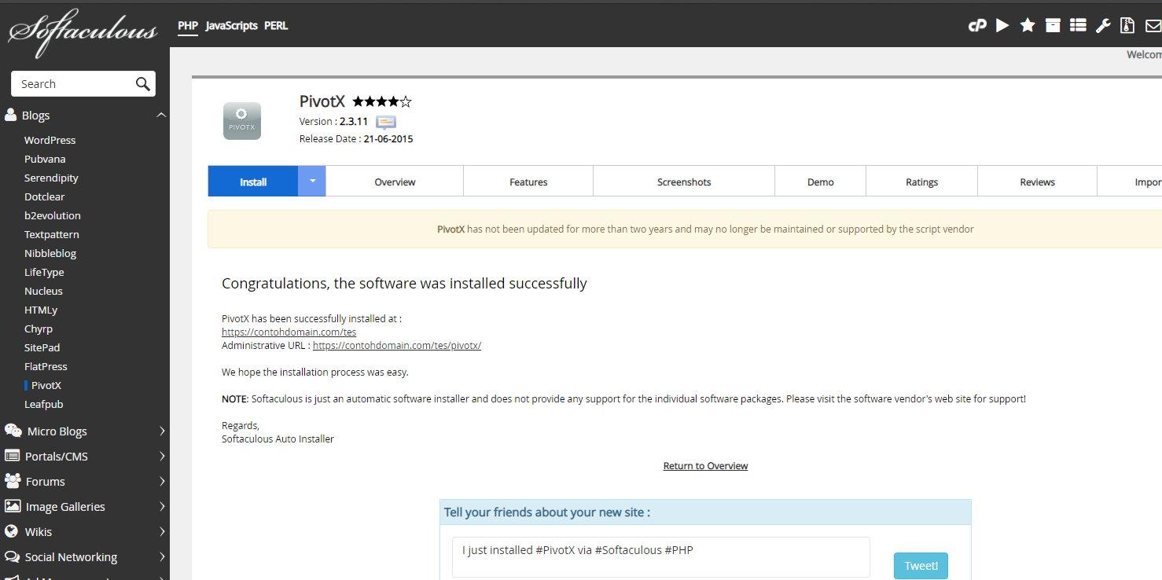
Task: Click the Demos play icon in top bar
Action: 1002,25
